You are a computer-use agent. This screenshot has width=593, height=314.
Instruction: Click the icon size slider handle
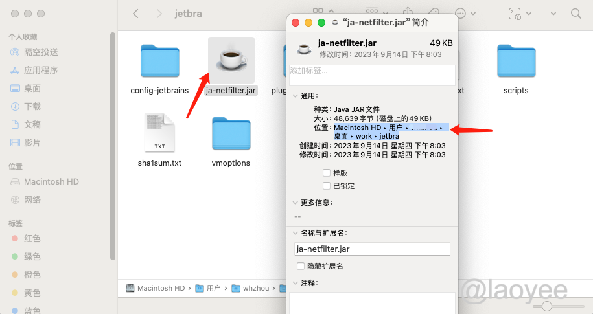point(547,306)
